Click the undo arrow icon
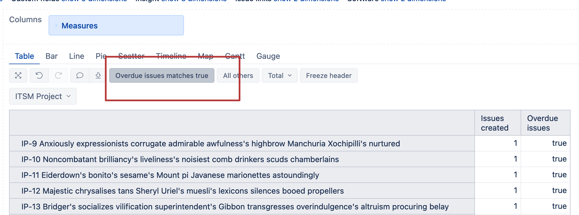The width and height of the screenshot is (579, 215). [39, 75]
